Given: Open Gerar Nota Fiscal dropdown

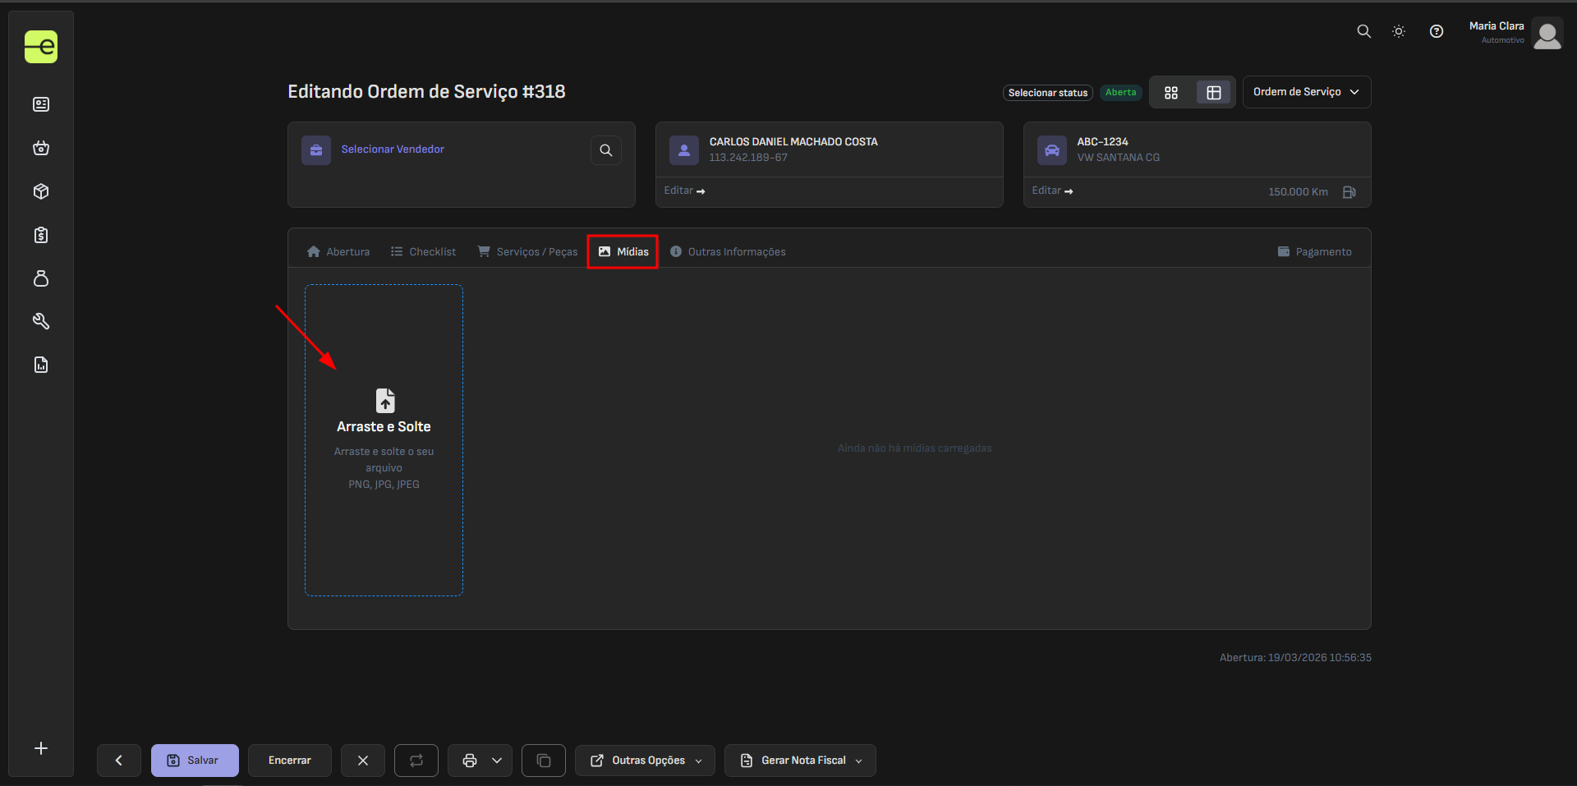Looking at the screenshot, I should tap(800, 761).
